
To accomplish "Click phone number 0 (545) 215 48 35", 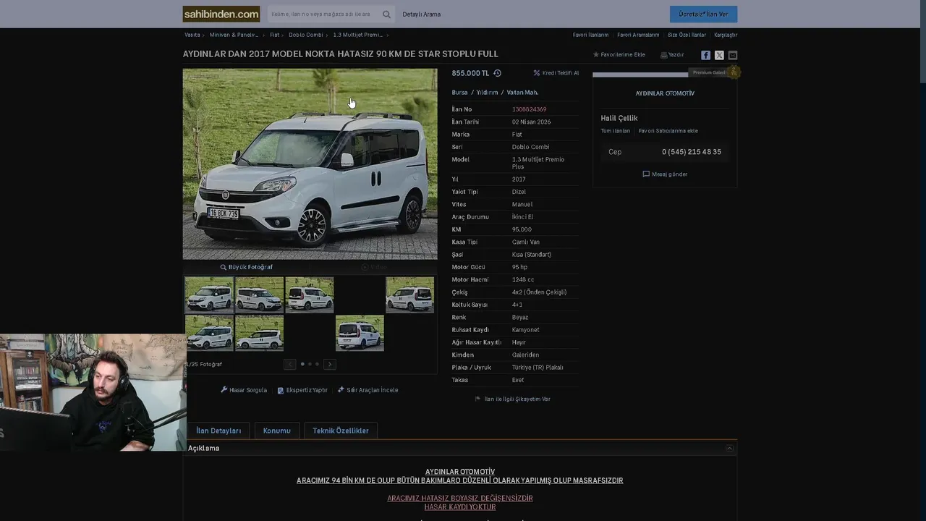I will coord(692,152).
